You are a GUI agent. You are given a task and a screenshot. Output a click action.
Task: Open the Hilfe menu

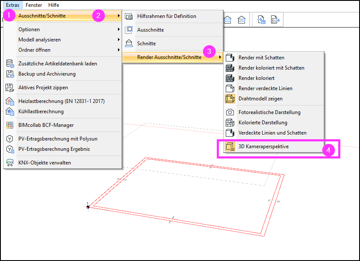pos(54,5)
